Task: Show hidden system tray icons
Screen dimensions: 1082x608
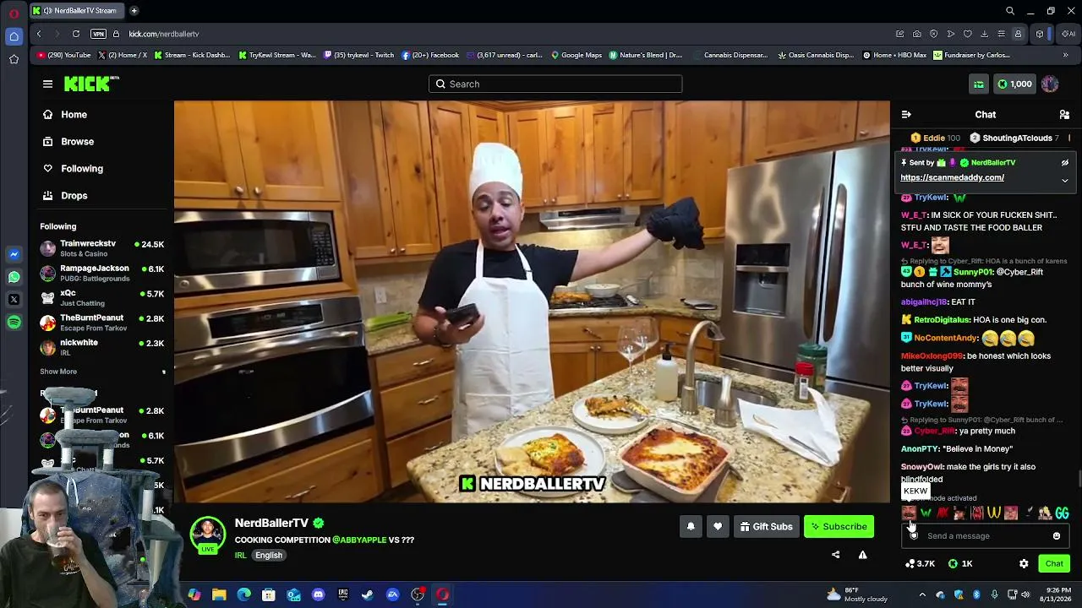Action: [922, 594]
